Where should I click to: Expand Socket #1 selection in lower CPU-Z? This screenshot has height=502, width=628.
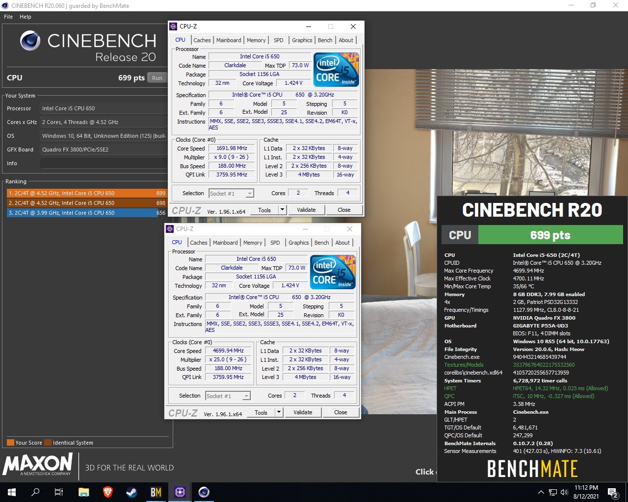228,396
